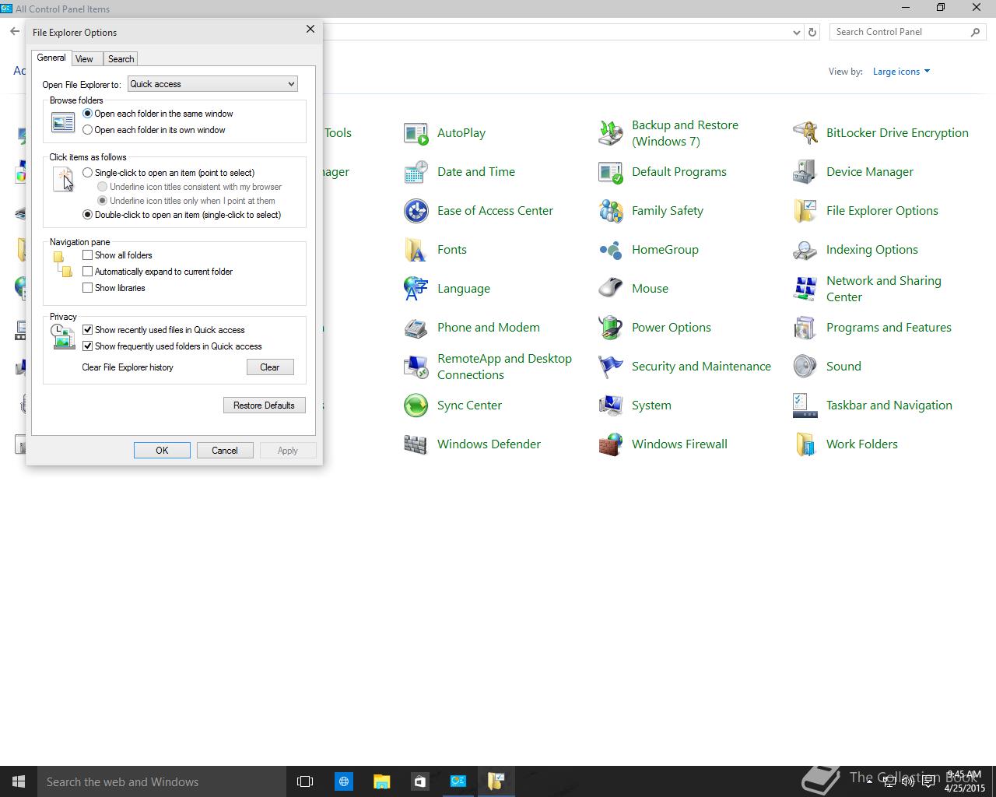This screenshot has width=996, height=797.
Task: Click the Phone and Modem icon
Action: 416,328
